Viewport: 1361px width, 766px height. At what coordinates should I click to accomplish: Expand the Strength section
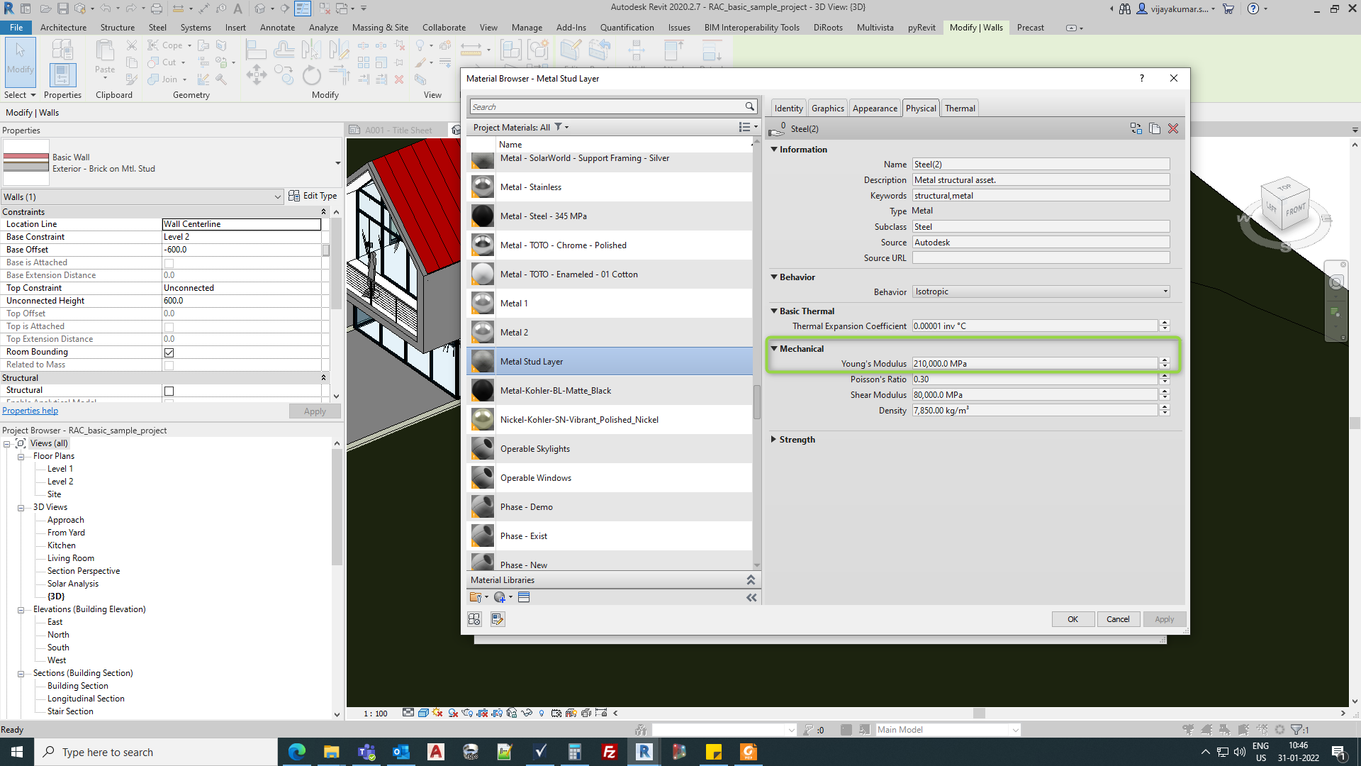pos(774,440)
